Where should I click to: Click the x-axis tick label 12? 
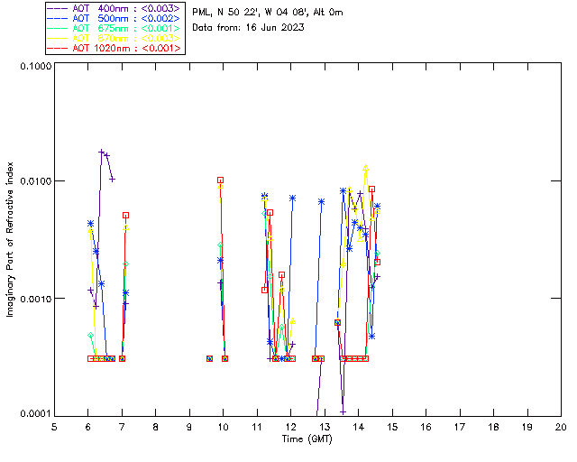click(290, 426)
